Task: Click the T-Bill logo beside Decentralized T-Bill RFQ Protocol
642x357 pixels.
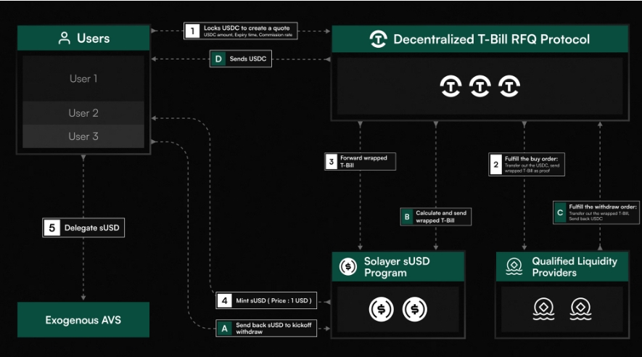Action: point(379,39)
